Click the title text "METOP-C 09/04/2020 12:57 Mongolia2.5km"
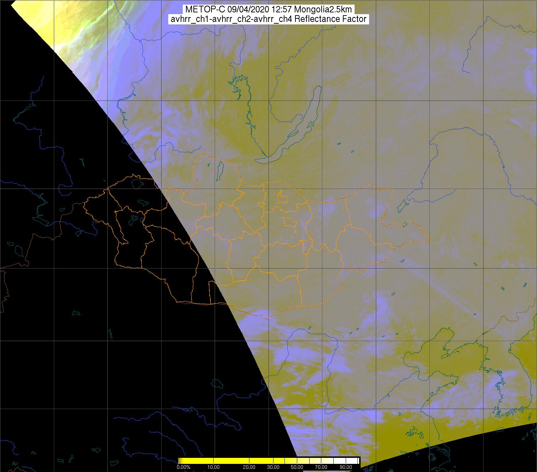The height and width of the screenshot is (472, 537). point(268,10)
